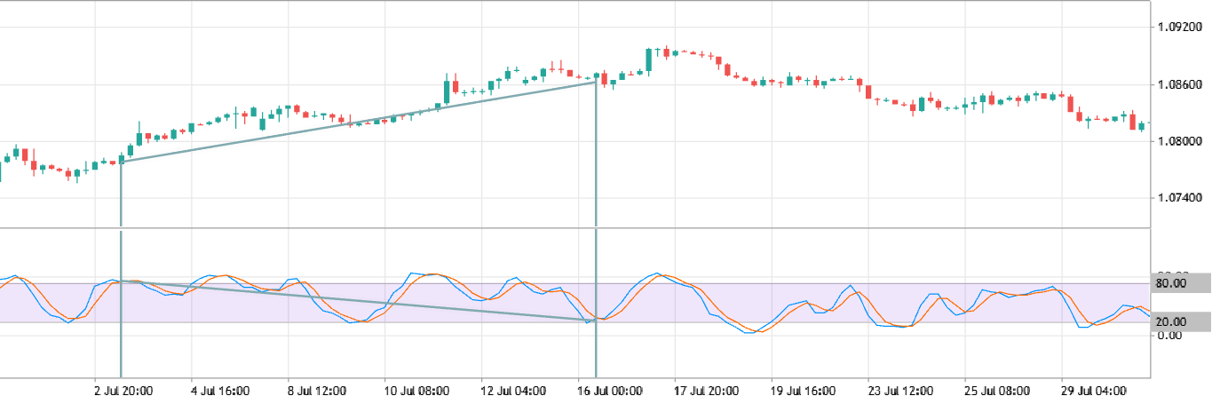Viewport: 1212px width, 404px height.
Task: Select the 8 Jul 12:00 time label
Action: click(318, 391)
